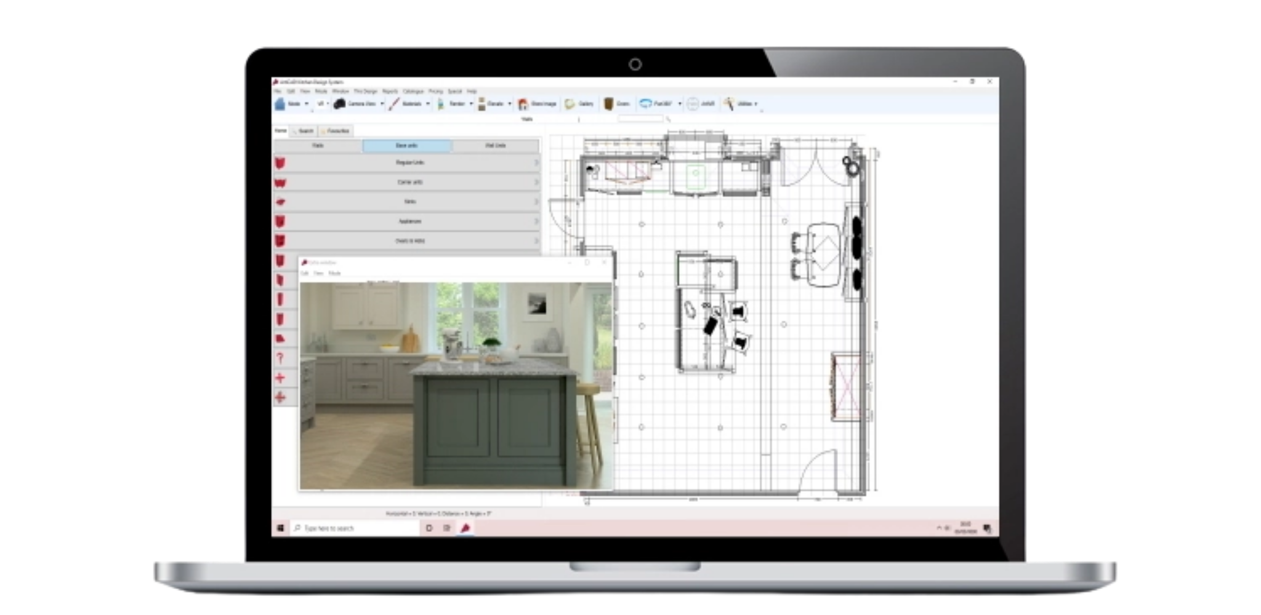Expand the Regular Units category chevron
The width and height of the screenshot is (1261, 615).
(536, 163)
